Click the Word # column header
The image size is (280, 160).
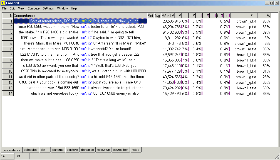(168, 16)
